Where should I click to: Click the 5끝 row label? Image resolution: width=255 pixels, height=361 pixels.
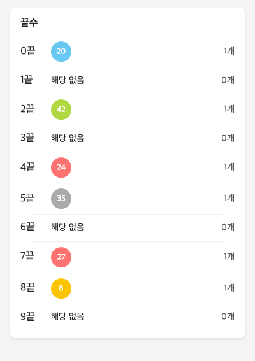click(27, 198)
